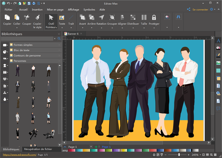
Task: Add a new page with the green plus
Action: click(x=96, y=147)
